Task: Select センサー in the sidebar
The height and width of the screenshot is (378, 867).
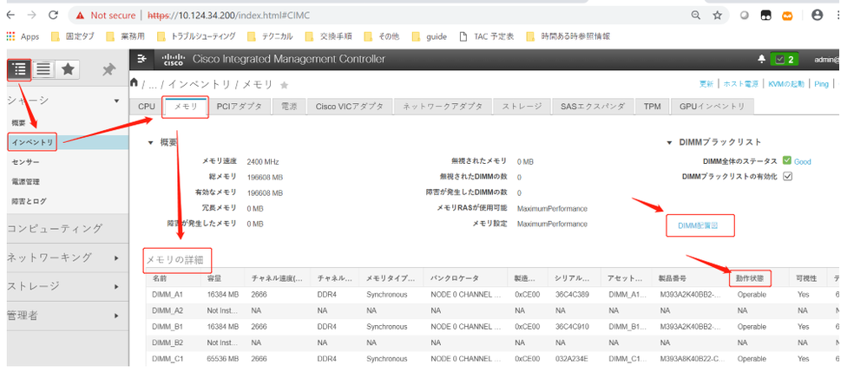Action: click(x=25, y=162)
